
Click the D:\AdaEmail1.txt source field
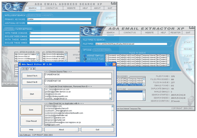pyautogui.click(x=78, y=82)
